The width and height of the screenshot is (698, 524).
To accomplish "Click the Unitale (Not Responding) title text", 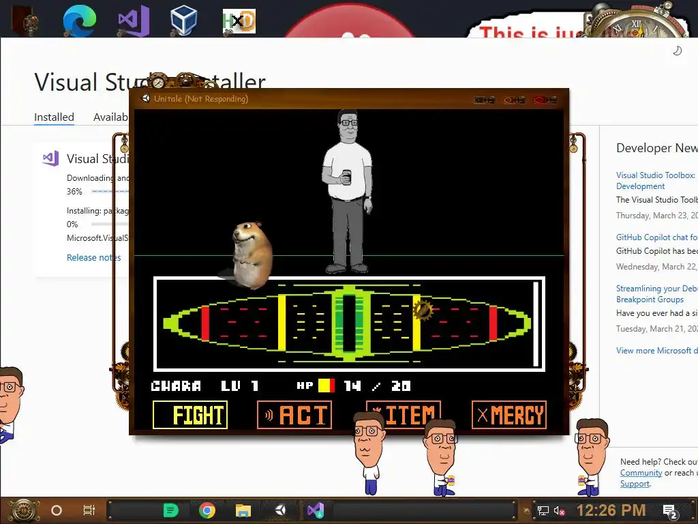I will pyautogui.click(x=201, y=98).
